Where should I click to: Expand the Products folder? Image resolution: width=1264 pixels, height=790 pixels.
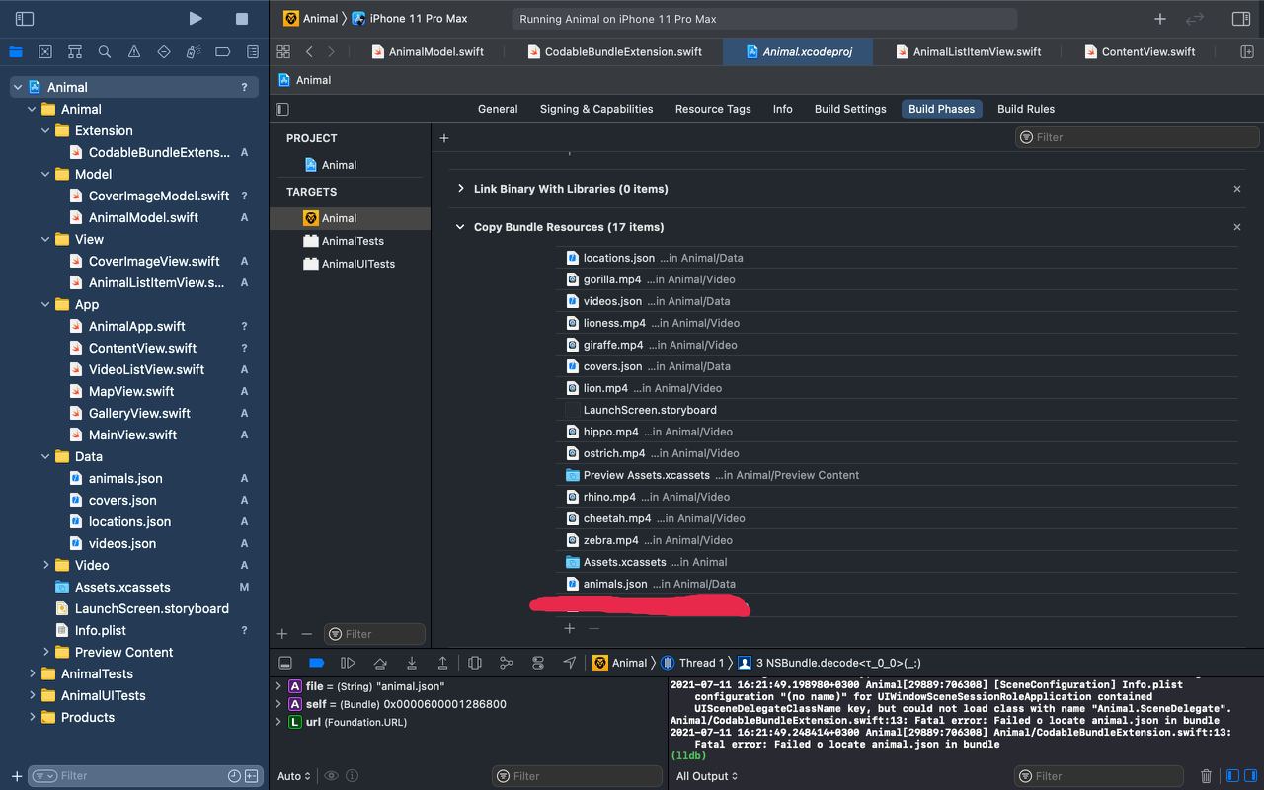(32, 717)
